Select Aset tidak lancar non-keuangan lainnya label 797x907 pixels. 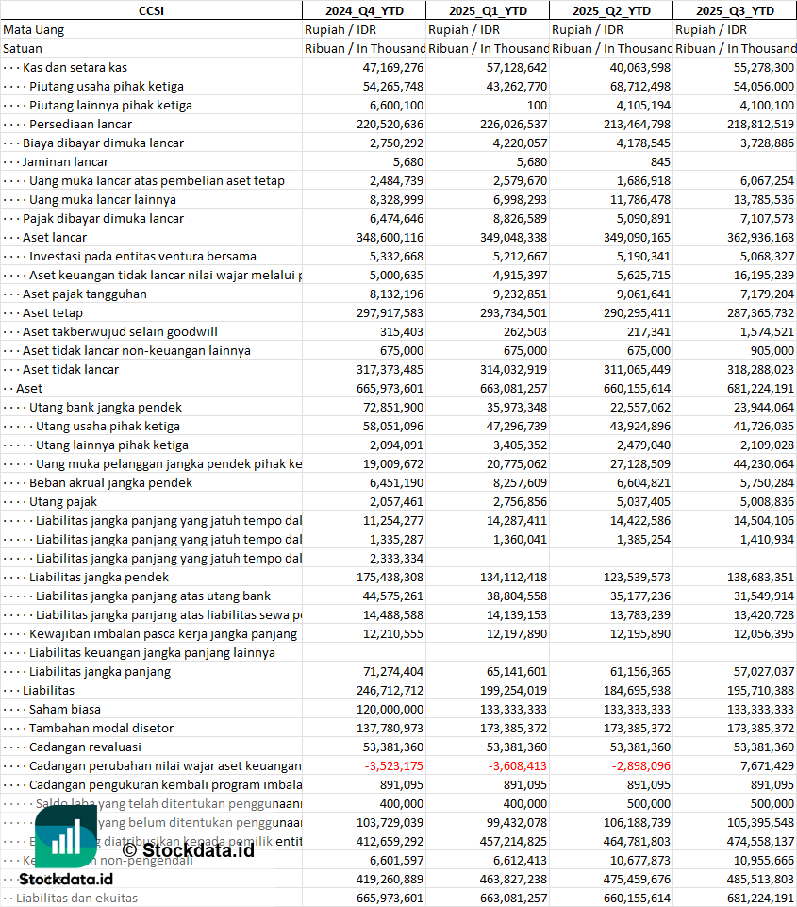point(137,350)
